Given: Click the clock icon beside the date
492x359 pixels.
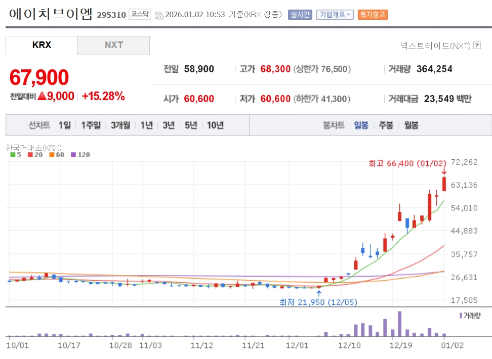Looking at the screenshot, I should pos(159,15).
